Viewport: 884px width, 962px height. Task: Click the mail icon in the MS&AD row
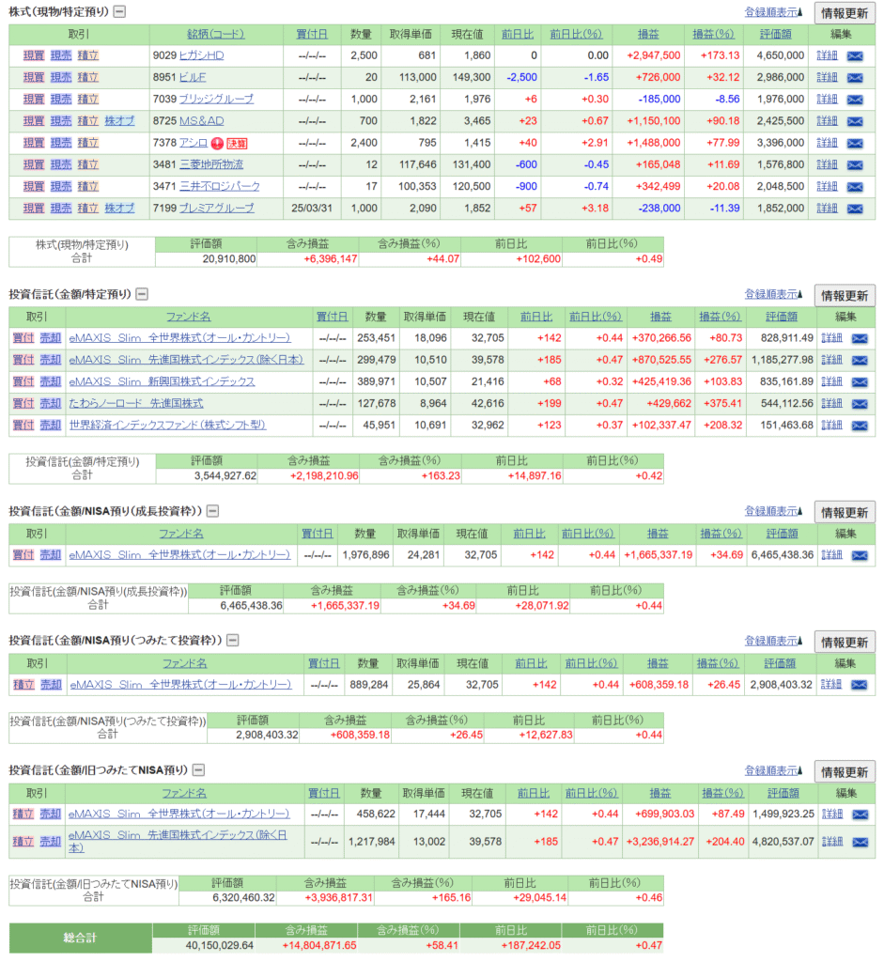click(x=854, y=121)
